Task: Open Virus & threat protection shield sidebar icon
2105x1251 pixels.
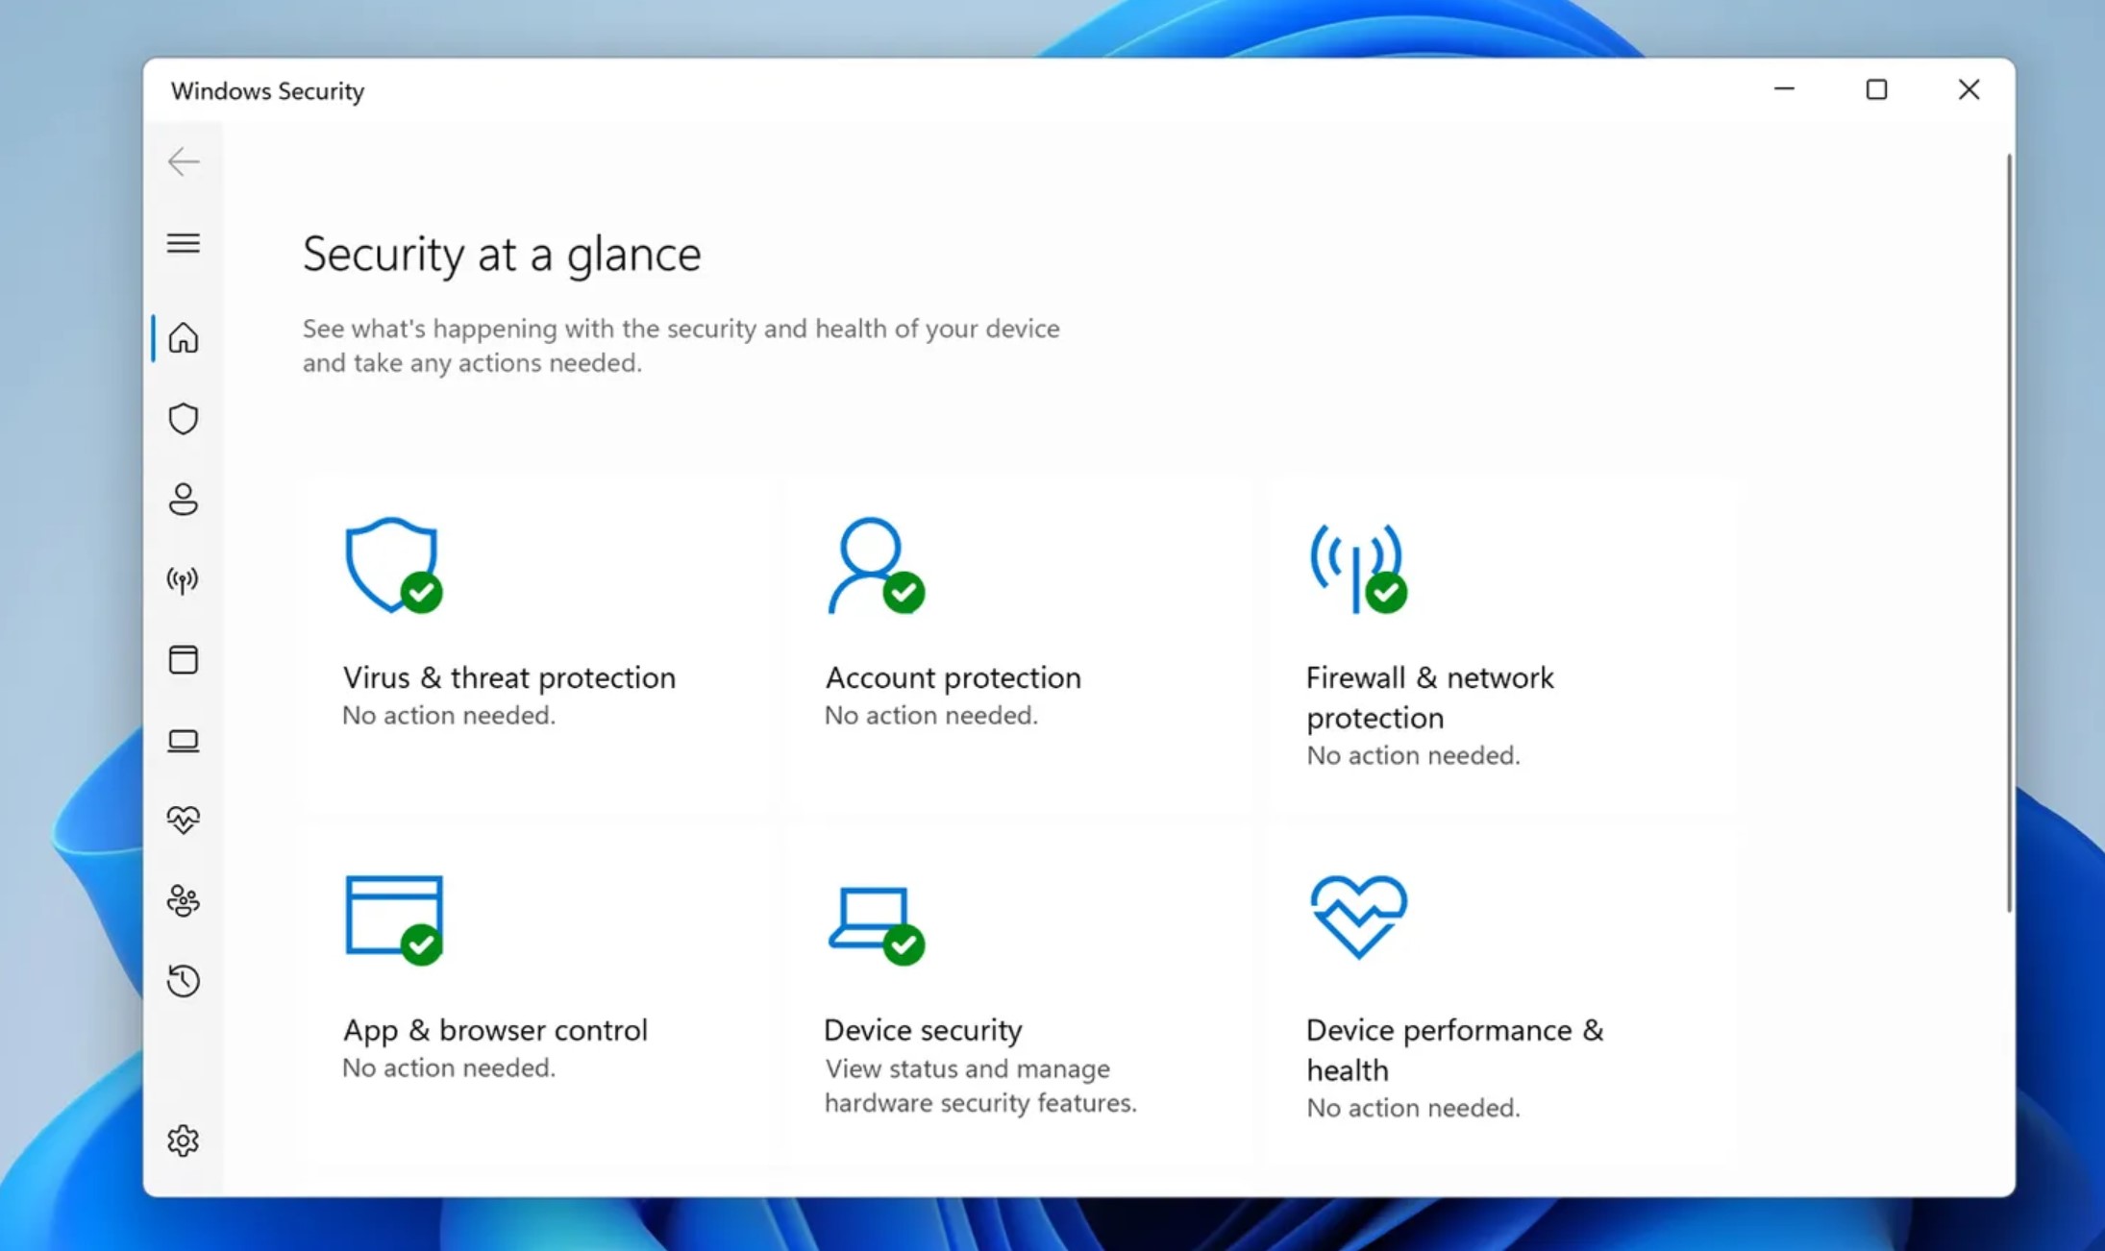Action: point(183,419)
